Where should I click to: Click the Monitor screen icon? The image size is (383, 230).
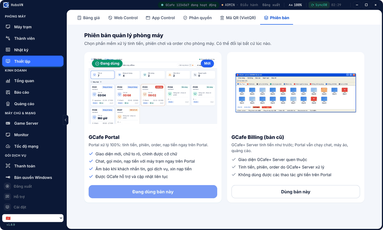[x=8, y=135]
